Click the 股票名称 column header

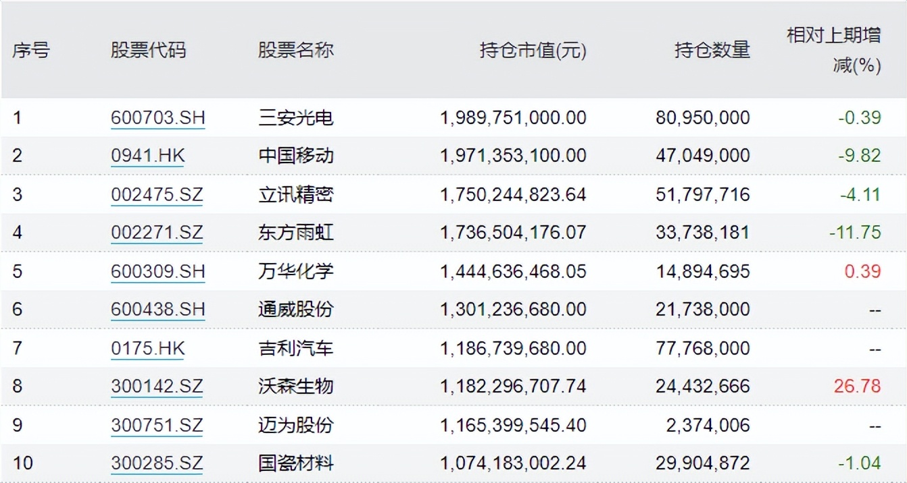coord(296,51)
